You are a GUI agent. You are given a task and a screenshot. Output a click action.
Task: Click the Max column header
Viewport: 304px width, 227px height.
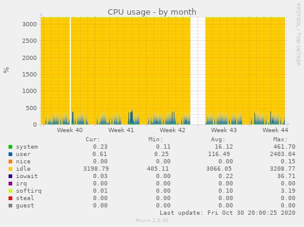pyautogui.click(x=280, y=140)
